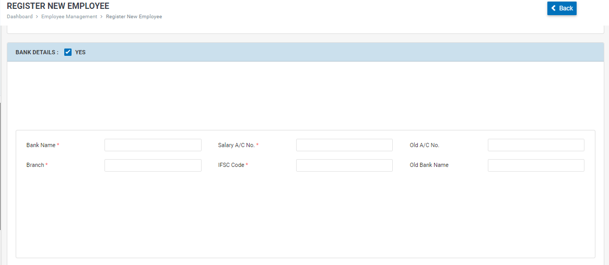Click the BANK DETAILS section header
The width and height of the screenshot is (609, 265).
click(37, 52)
